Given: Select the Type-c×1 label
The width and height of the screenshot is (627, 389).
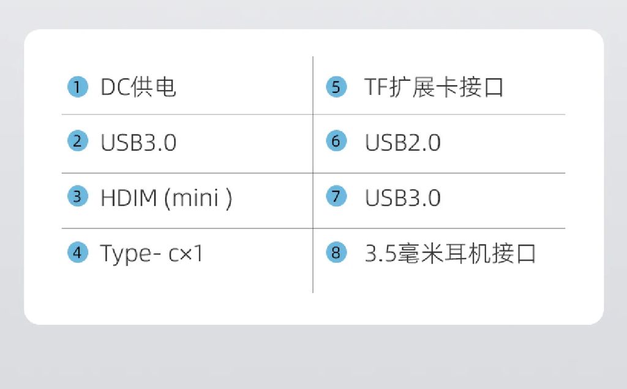Looking at the screenshot, I should (x=151, y=253).
